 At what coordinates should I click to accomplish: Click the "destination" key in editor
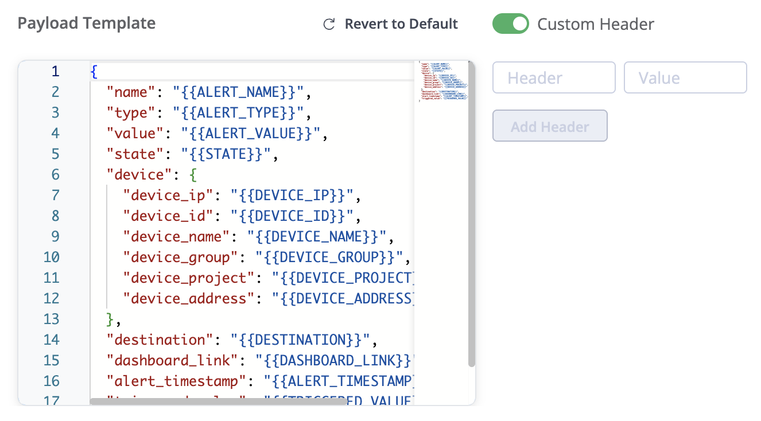coord(164,340)
